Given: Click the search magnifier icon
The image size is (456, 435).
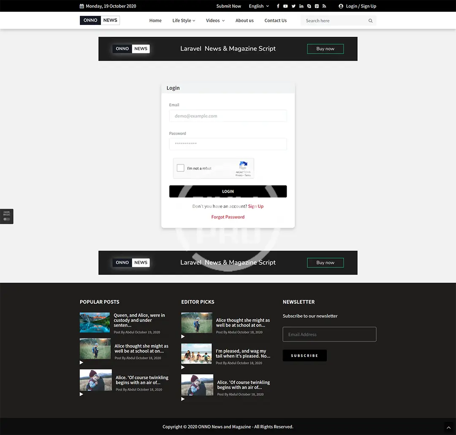Looking at the screenshot, I should pos(370,21).
